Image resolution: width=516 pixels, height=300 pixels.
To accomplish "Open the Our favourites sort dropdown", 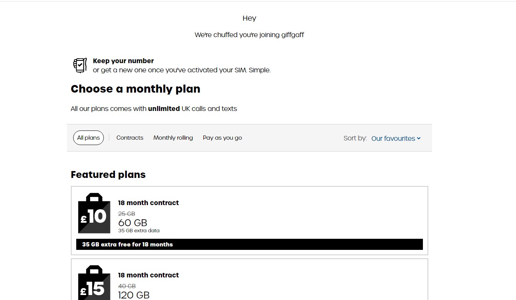I will pyautogui.click(x=396, y=139).
